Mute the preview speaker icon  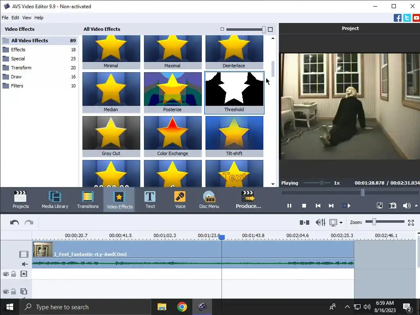(406, 205)
